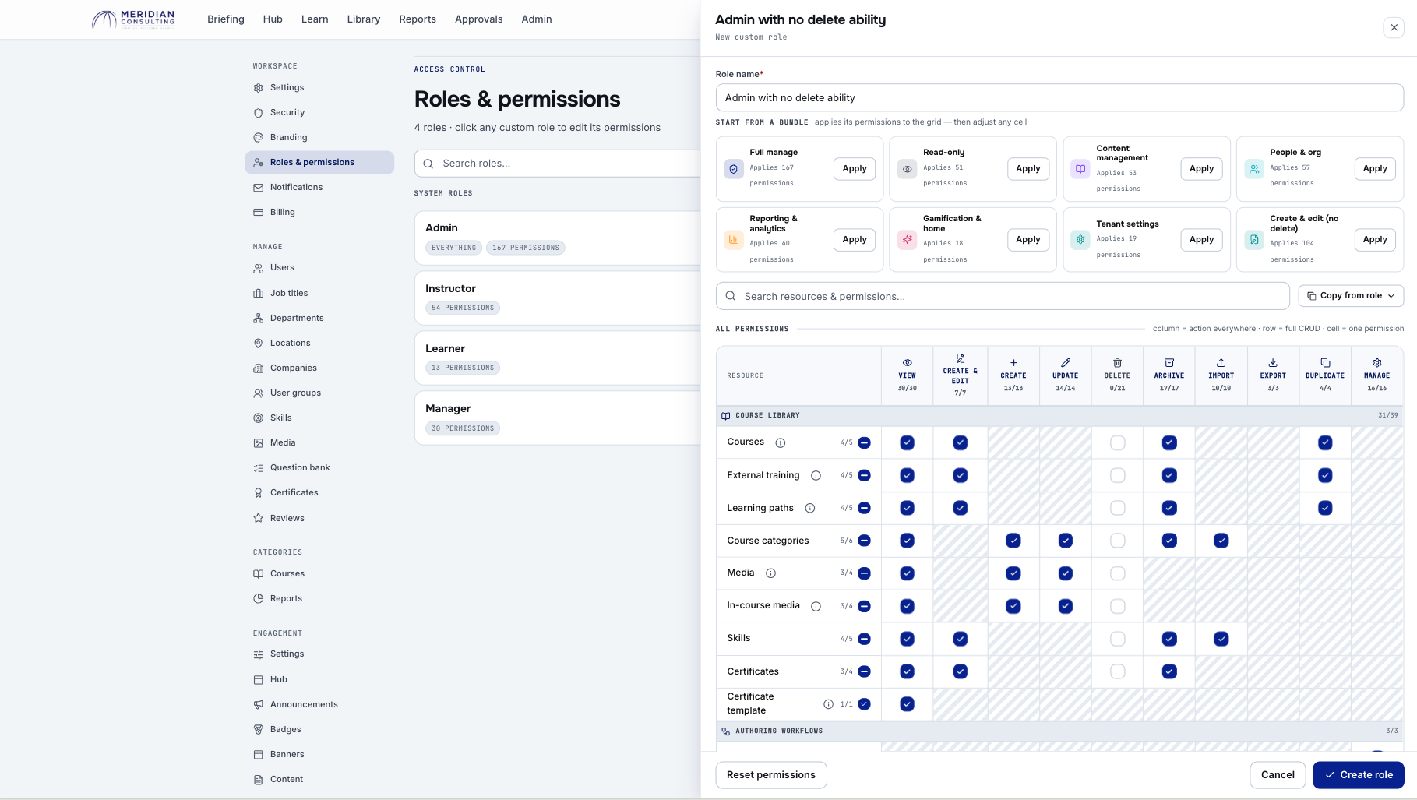Click the Read-only bundle eye icon
The image size is (1417, 800).
908,169
